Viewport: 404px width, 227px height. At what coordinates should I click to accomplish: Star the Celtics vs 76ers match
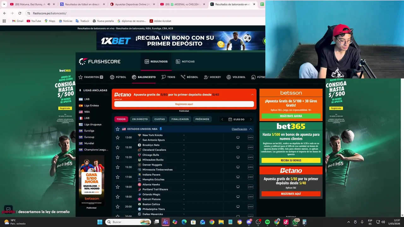coord(118,207)
